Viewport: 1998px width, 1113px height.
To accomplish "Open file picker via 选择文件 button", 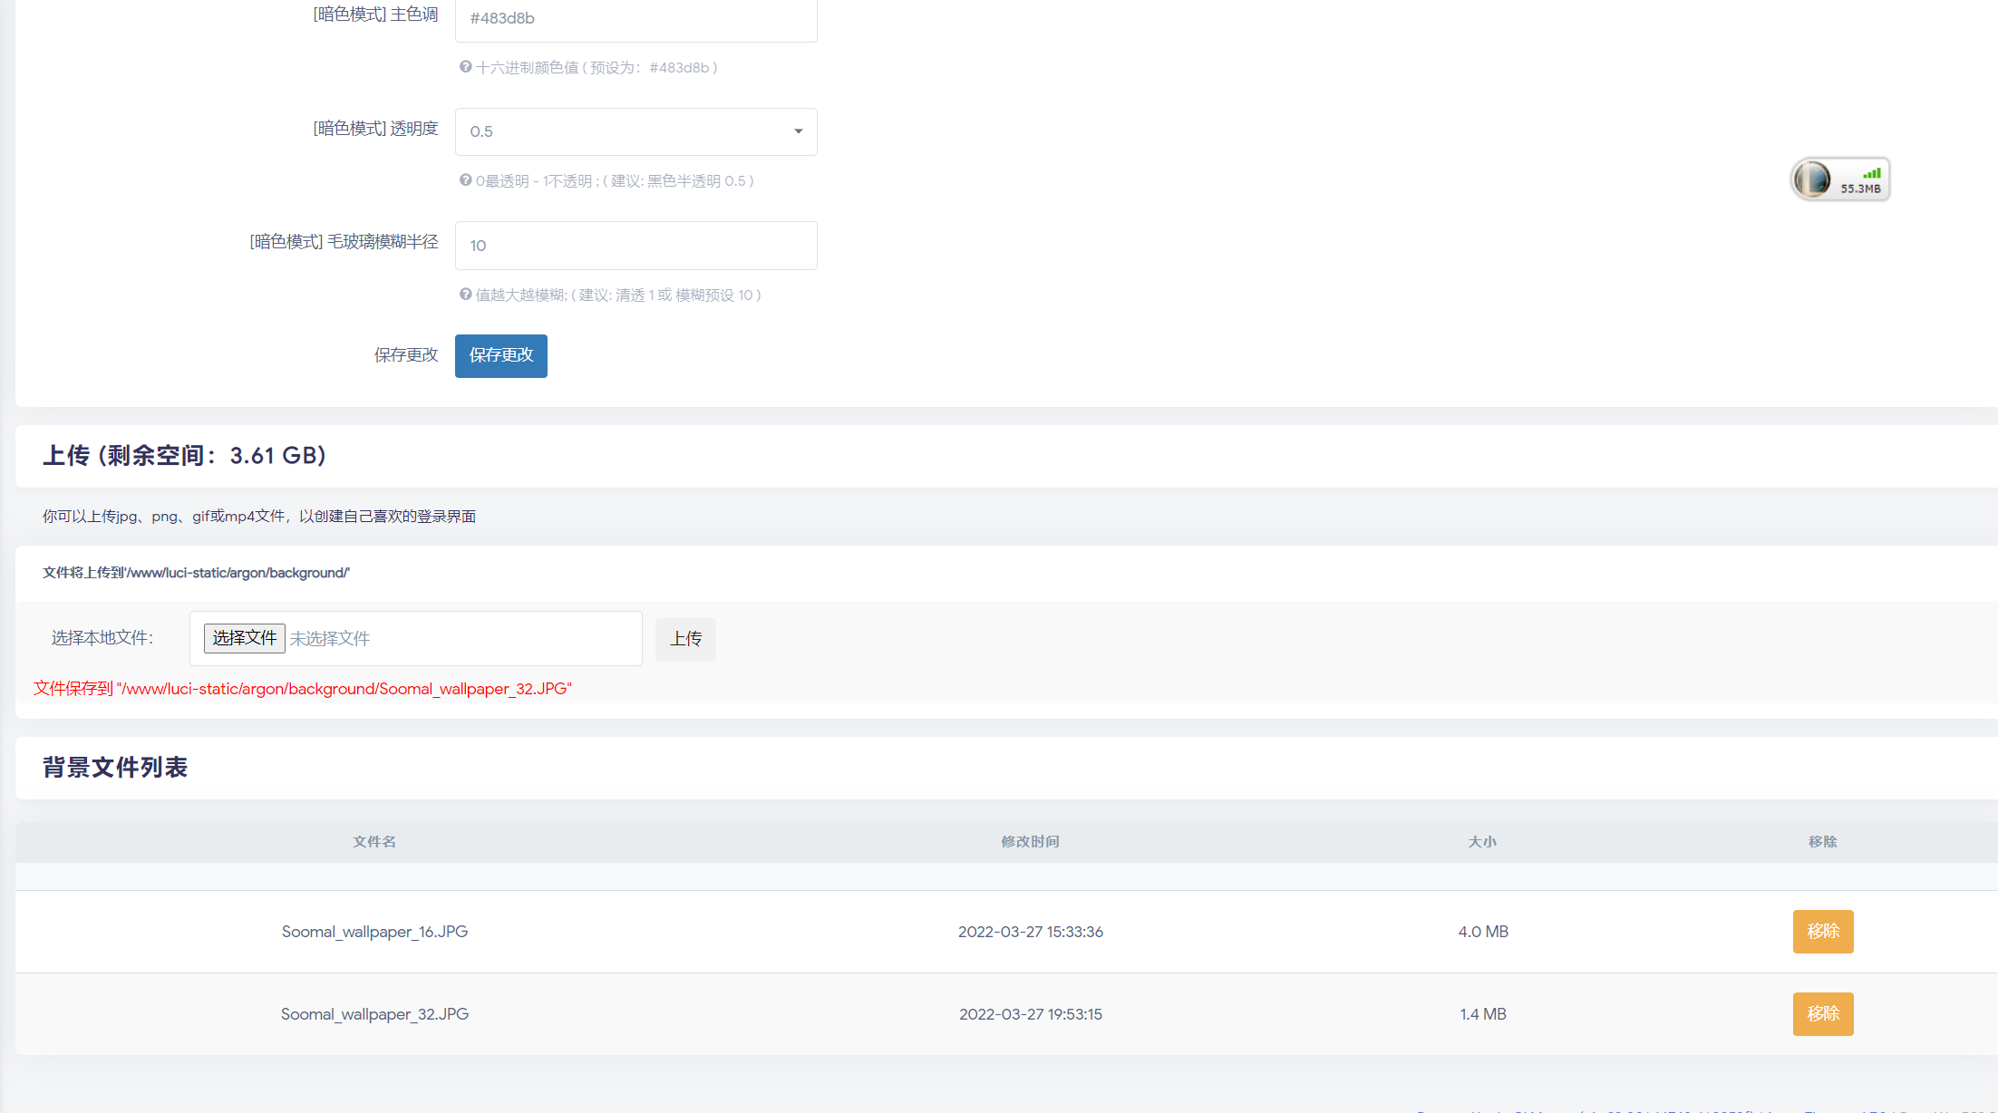I will coord(244,638).
